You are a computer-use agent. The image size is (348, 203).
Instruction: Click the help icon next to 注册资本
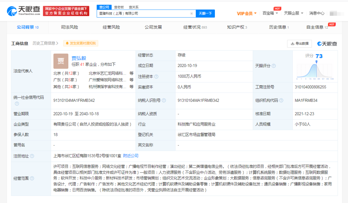[156, 76]
